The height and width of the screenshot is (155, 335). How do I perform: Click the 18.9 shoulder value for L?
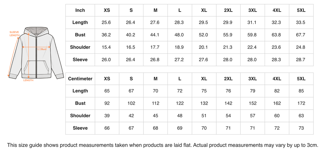coord(179,47)
